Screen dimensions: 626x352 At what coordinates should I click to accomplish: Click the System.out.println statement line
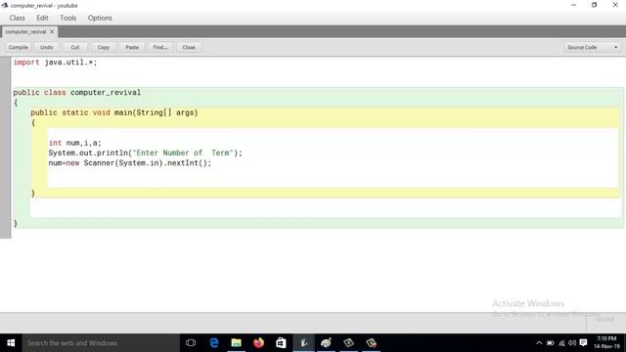[x=146, y=153]
